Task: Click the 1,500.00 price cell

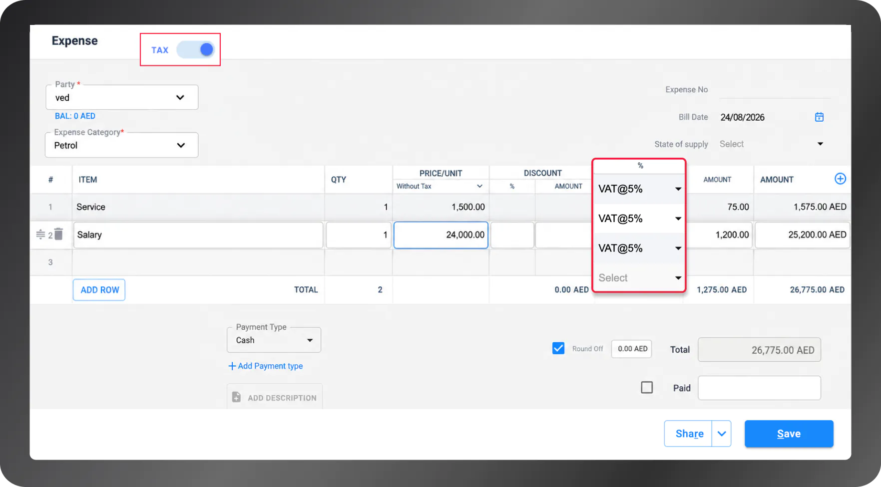Action: pyautogui.click(x=441, y=207)
